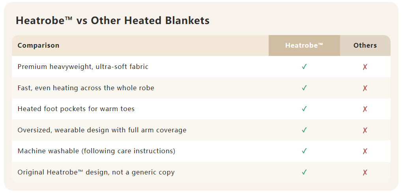
Task: Click the green checkmark for original Heatrobe design
Action: tap(304, 172)
